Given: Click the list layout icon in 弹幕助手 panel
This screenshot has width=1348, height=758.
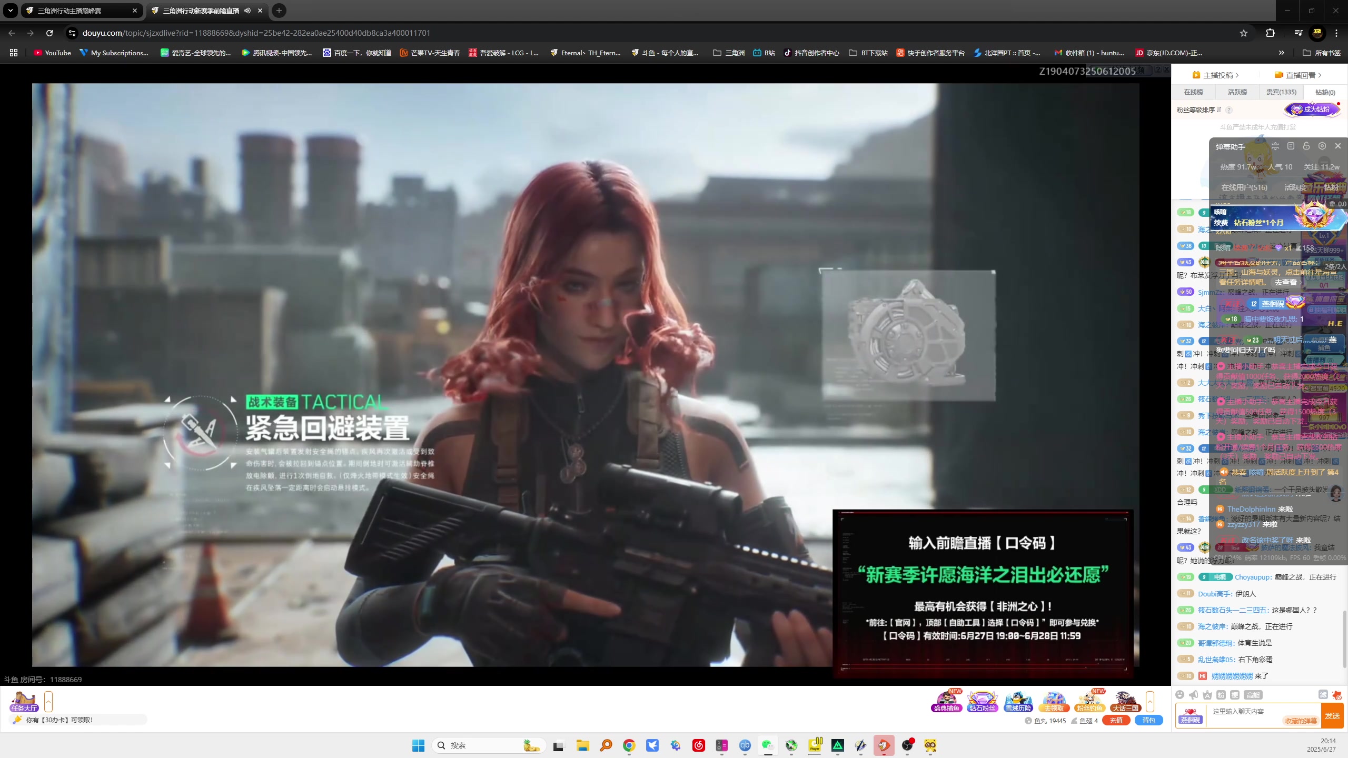Looking at the screenshot, I should 1291,146.
